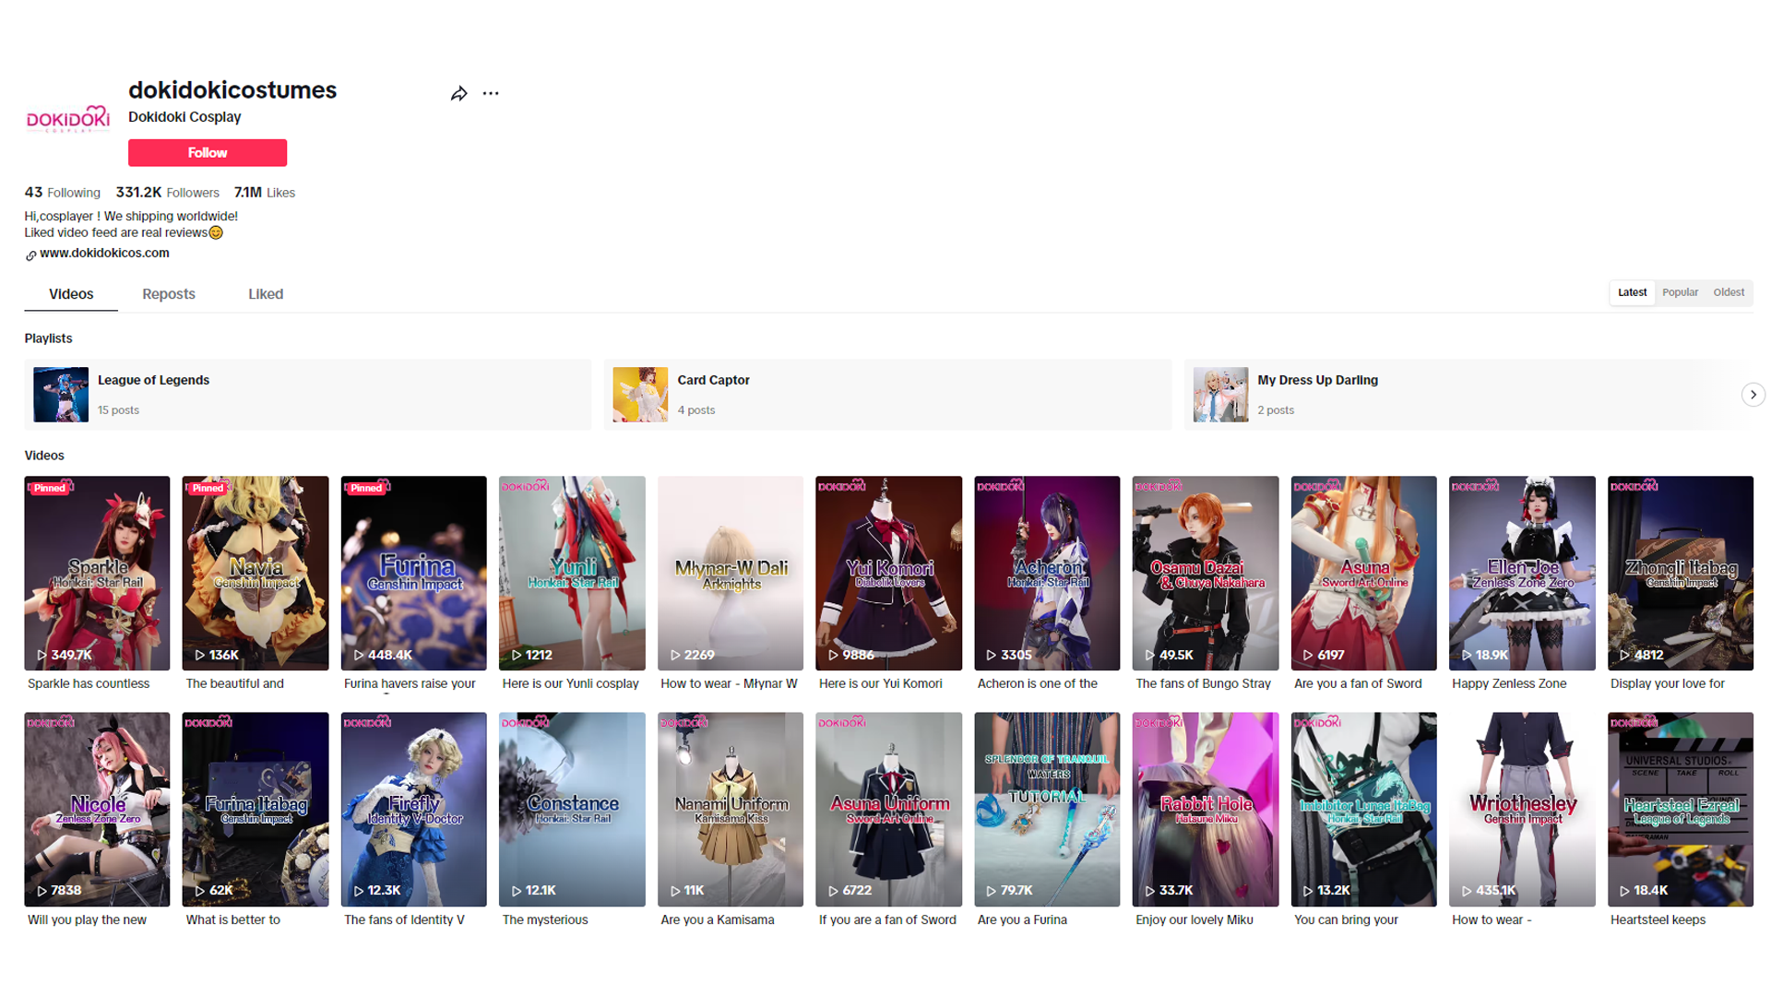Open the three-dots more options menu
Screen dimensions: 1771x996
click(491, 93)
